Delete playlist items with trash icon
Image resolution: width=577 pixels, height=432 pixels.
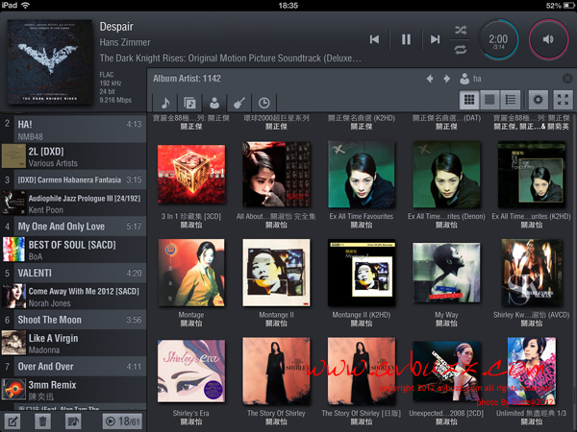click(x=42, y=420)
